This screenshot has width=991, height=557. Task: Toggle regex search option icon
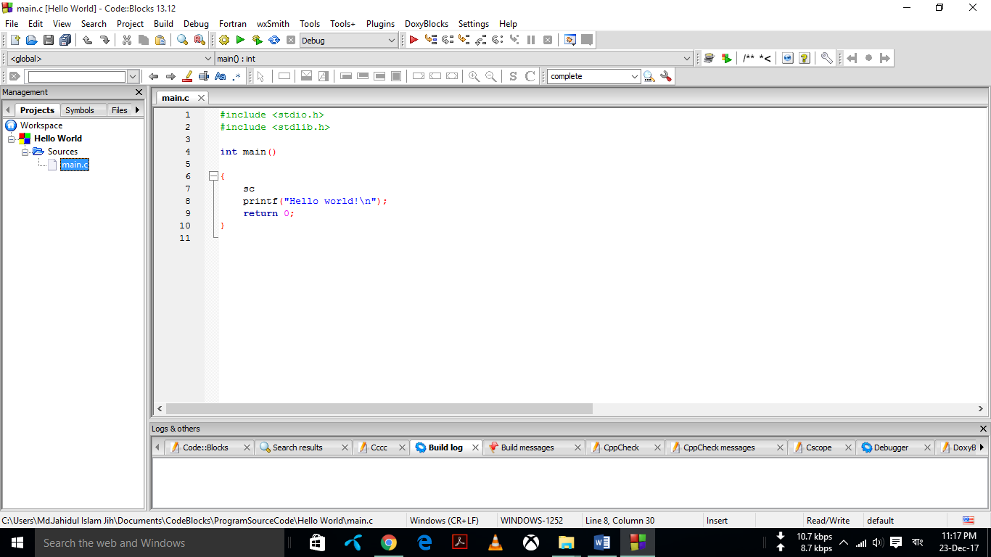pyautogui.click(x=237, y=76)
